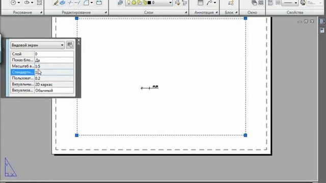Click the match layer icon
The image size is (326, 183).
click(x=184, y=3)
